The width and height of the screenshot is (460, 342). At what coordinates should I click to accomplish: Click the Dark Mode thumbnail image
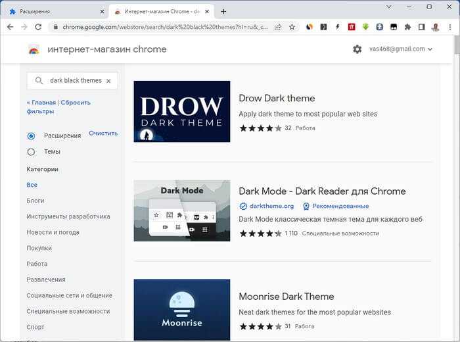coord(182,210)
